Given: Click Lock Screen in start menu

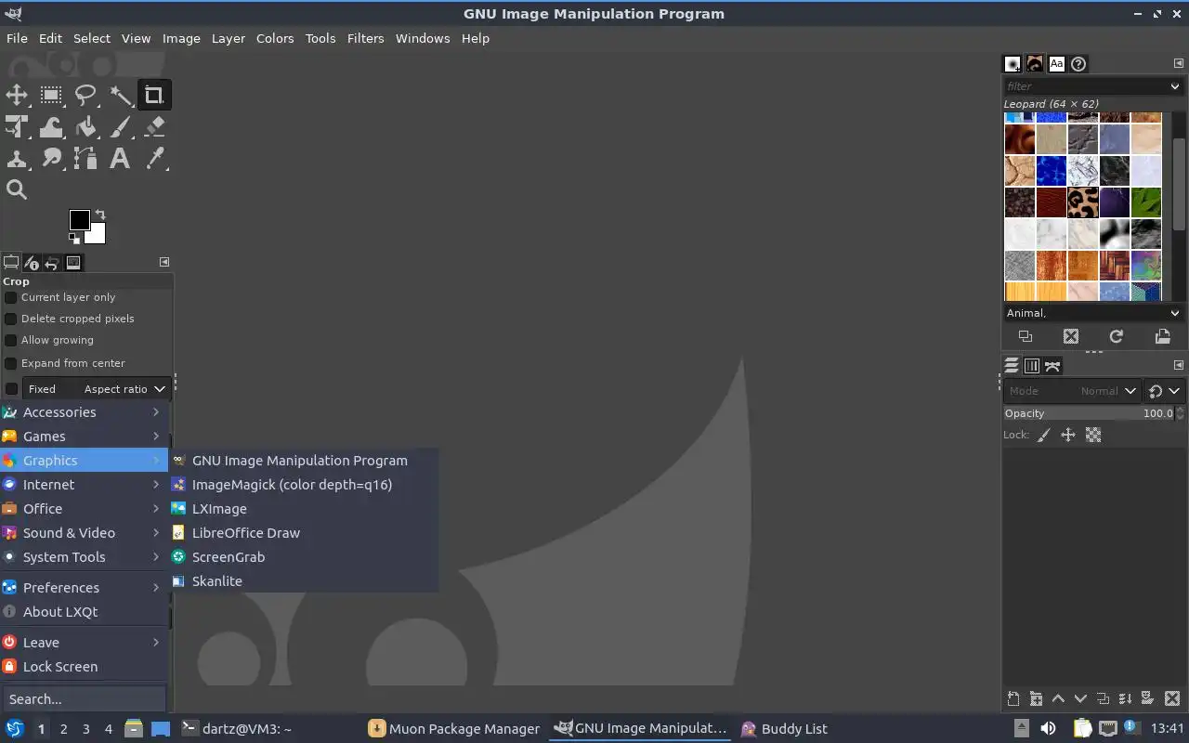Looking at the screenshot, I should (84, 667).
